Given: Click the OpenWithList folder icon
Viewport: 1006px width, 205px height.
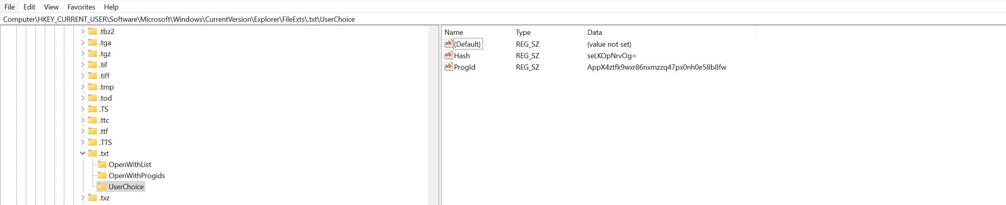Looking at the screenshot, I should point(102,164).
